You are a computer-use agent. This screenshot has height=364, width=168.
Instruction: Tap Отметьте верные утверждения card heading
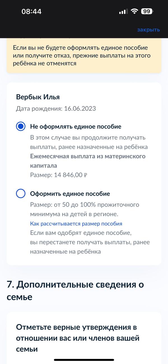click(78, 338)
